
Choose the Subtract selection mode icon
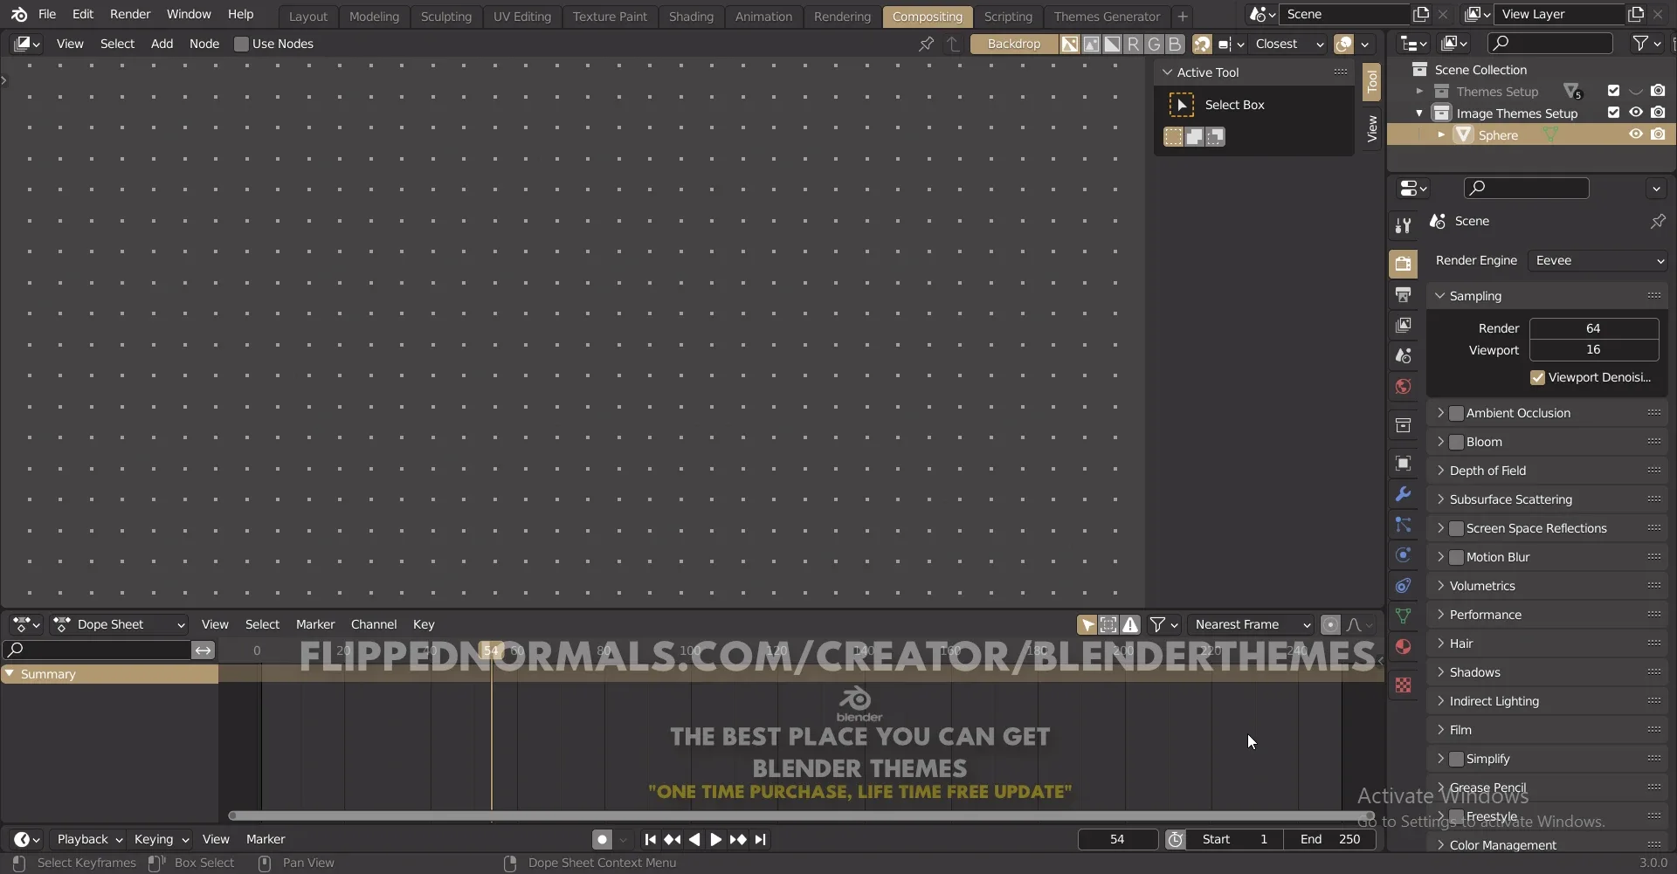click(x=1215, y=136)
